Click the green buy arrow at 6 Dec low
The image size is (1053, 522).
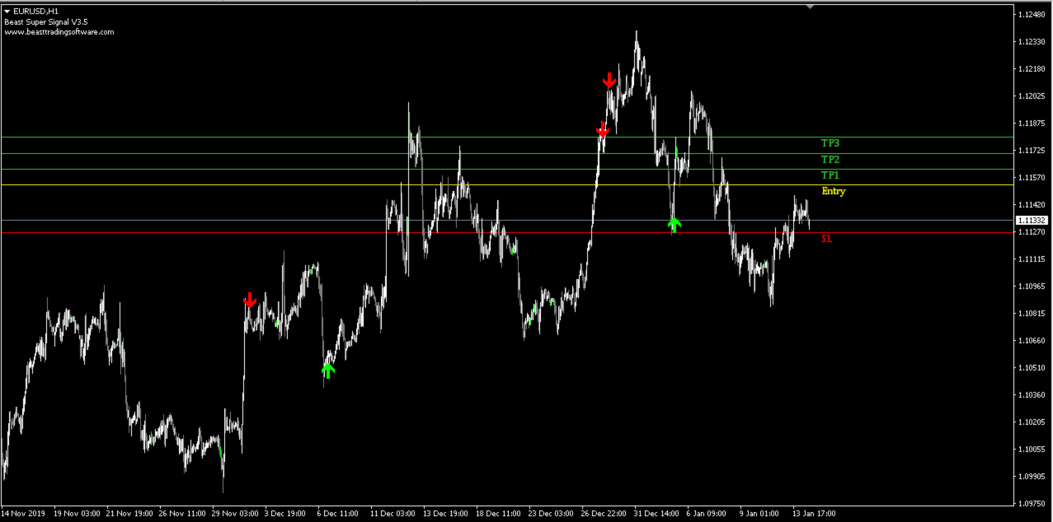[x=328, y=371]
